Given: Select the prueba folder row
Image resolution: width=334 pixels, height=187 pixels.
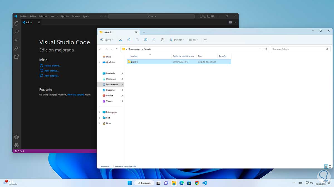Looking at the screenshot, I should [x=179, y=62].
